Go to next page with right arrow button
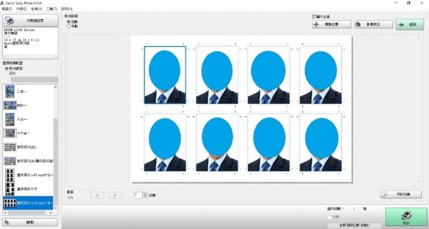429x229 pixels. [x=115, y=195]
